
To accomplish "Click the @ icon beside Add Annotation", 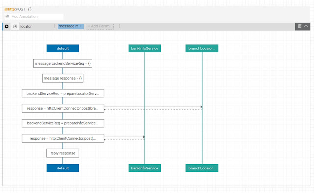I will [7, 16].
